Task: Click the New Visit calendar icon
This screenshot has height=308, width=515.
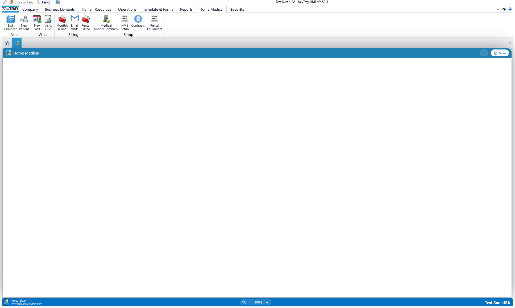Action: 37,19
